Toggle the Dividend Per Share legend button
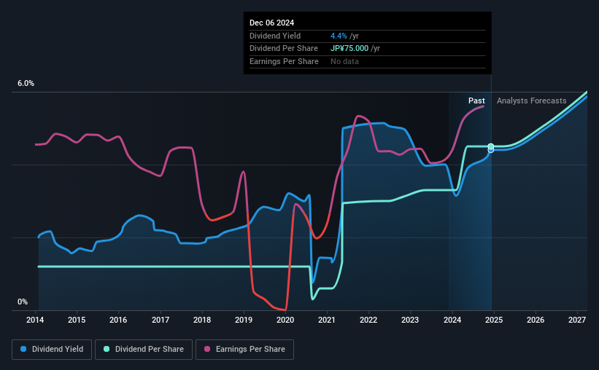 (x=144, y=350)
